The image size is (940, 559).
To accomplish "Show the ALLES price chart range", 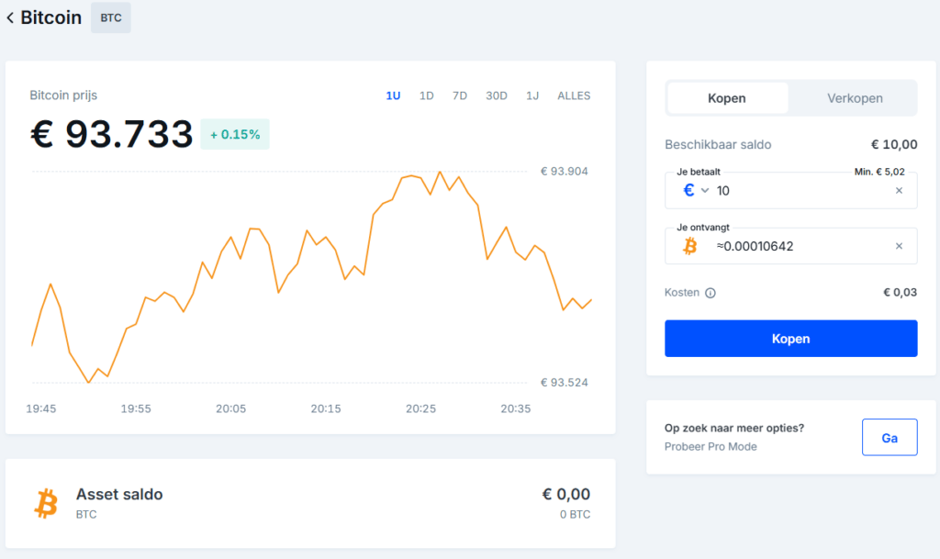I will [574, 95].
